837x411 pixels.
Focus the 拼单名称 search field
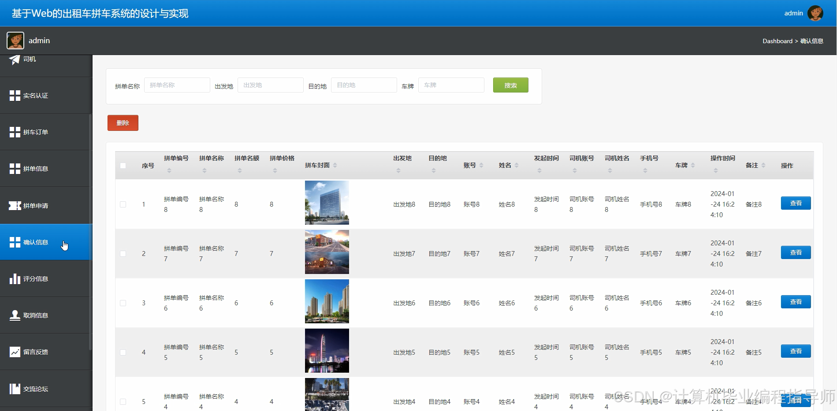[177, 85]
